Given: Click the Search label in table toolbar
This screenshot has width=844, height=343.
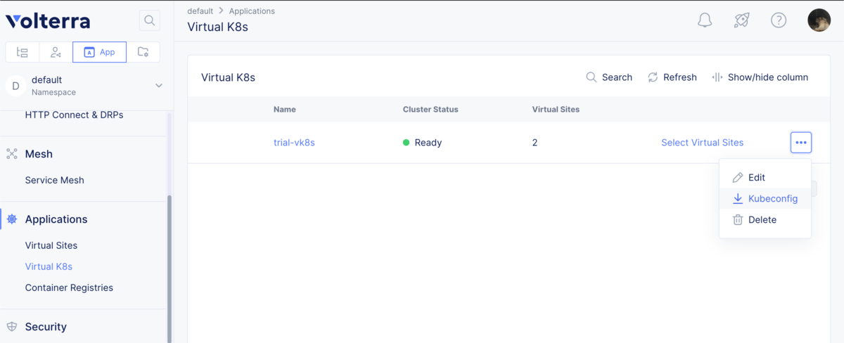Looking at the screenshot, I should pos(617,77).
